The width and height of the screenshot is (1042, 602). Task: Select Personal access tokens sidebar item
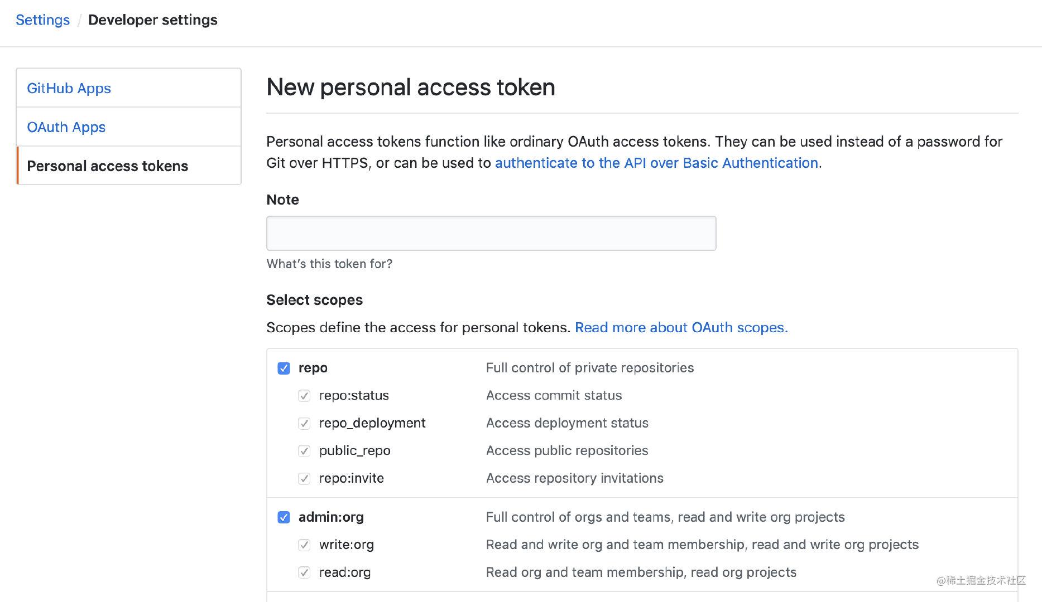pyautogui.click(x=129, y=166)
